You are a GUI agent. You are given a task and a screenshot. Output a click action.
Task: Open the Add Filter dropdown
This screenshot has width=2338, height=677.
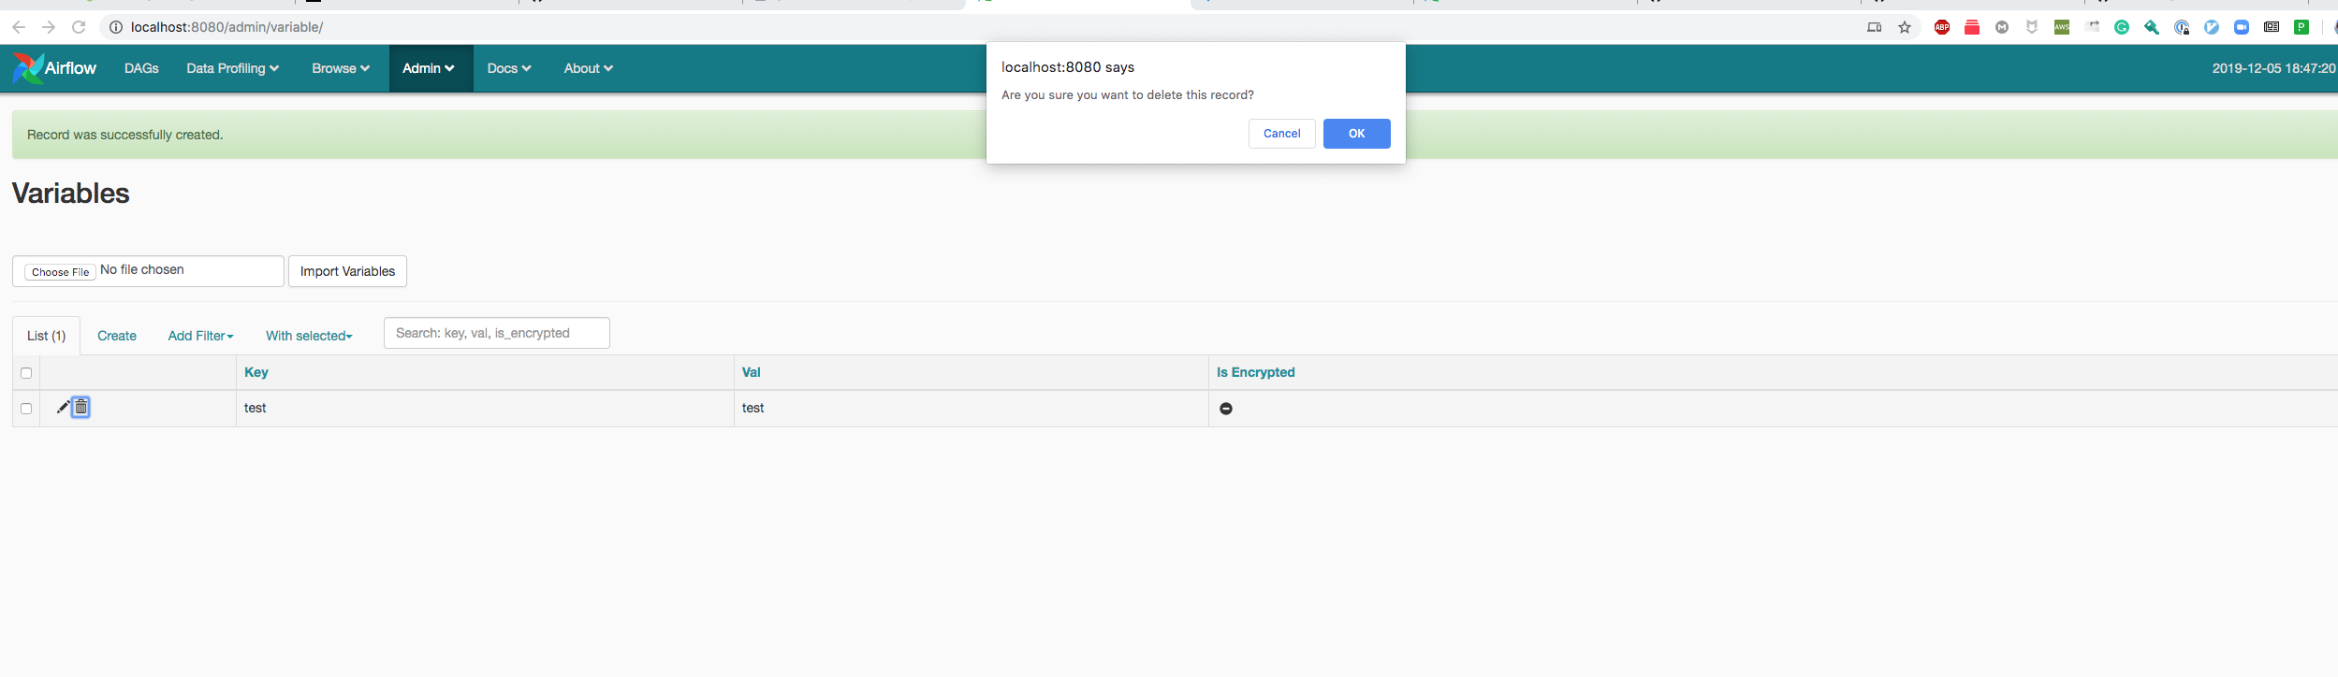(x=200, y=336)
